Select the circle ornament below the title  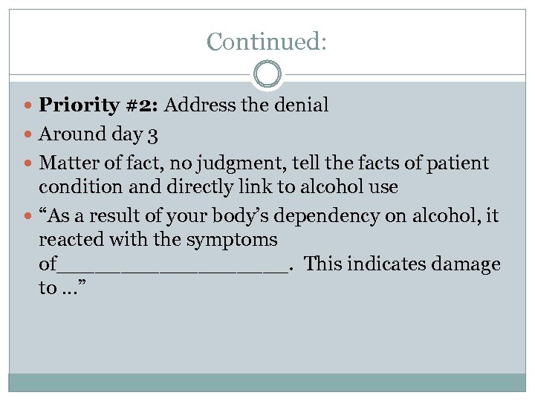click(x=267, y=75)
